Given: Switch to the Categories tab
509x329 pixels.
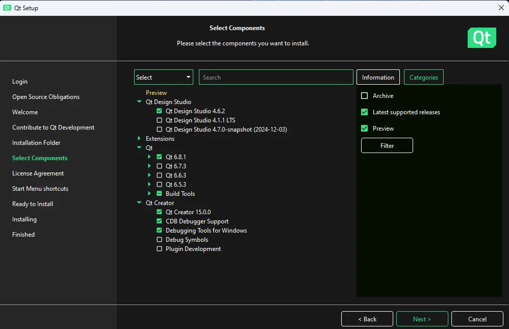Looking at the screenshot, I should 424,78.
